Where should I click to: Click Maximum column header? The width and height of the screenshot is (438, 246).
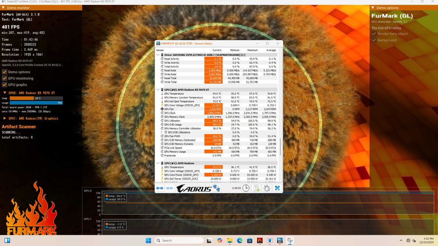point(253,50)
